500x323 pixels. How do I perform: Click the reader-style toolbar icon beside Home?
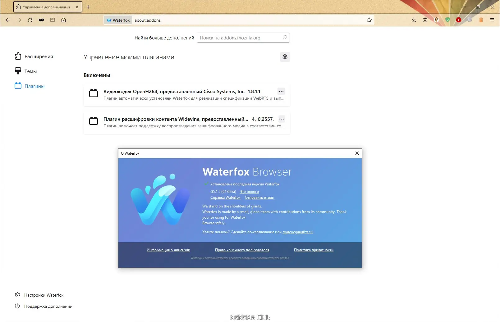(53, 20)
